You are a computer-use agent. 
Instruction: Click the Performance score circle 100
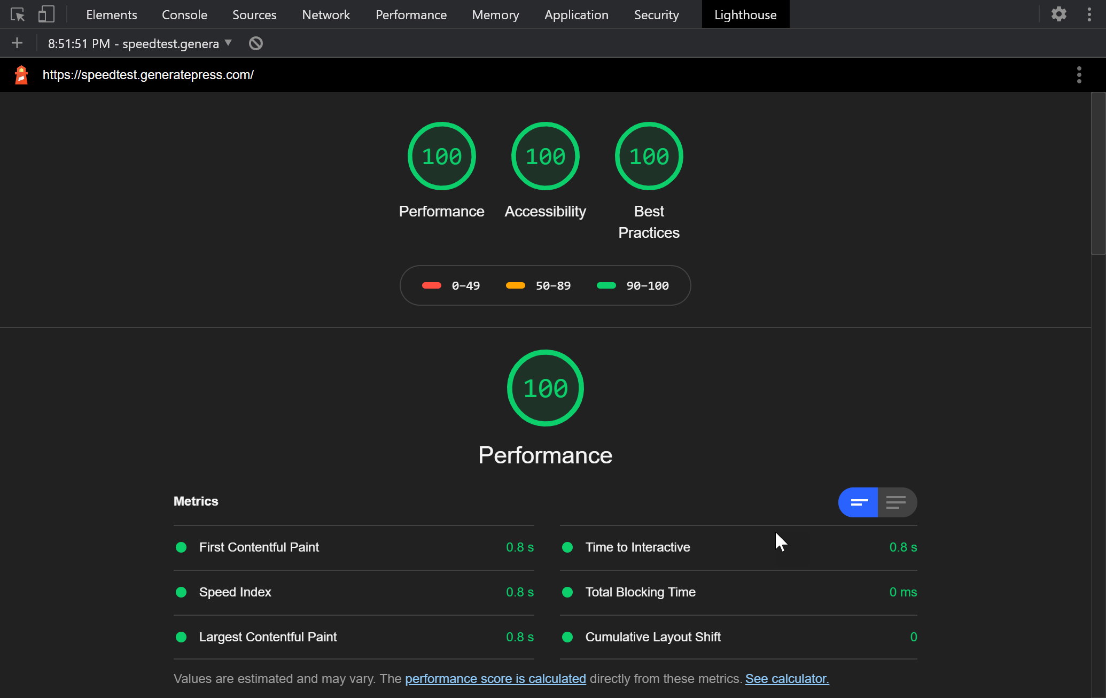coord(441,156)
